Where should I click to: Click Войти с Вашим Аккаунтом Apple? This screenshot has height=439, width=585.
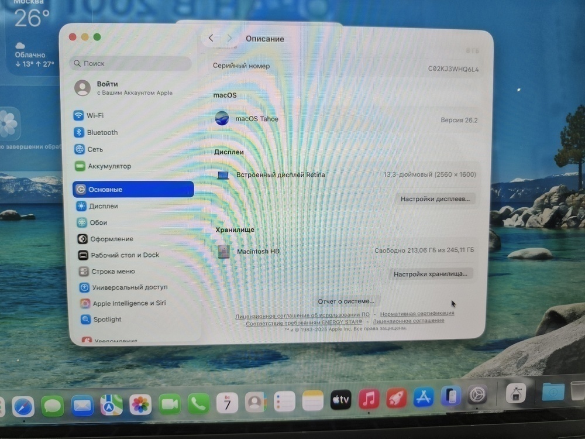(x=124, y=88)
